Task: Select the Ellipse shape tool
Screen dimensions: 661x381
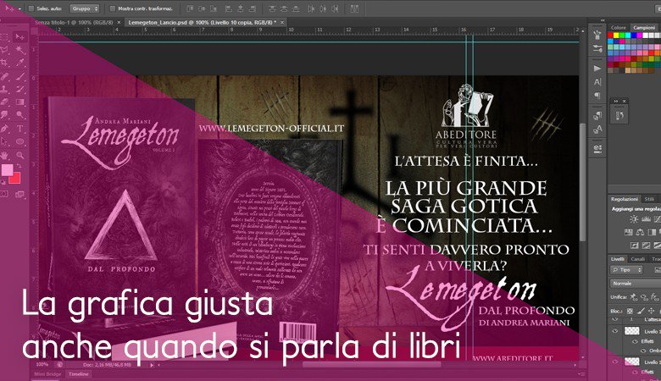Action: point(19,141)
